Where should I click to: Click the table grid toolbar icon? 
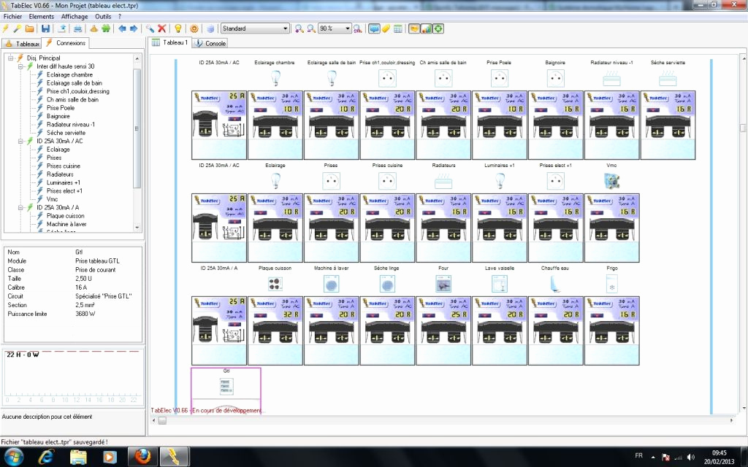point(398,28)
